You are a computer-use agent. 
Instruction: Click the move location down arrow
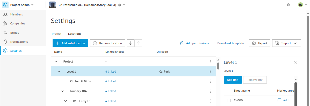(x=131, y=43)
